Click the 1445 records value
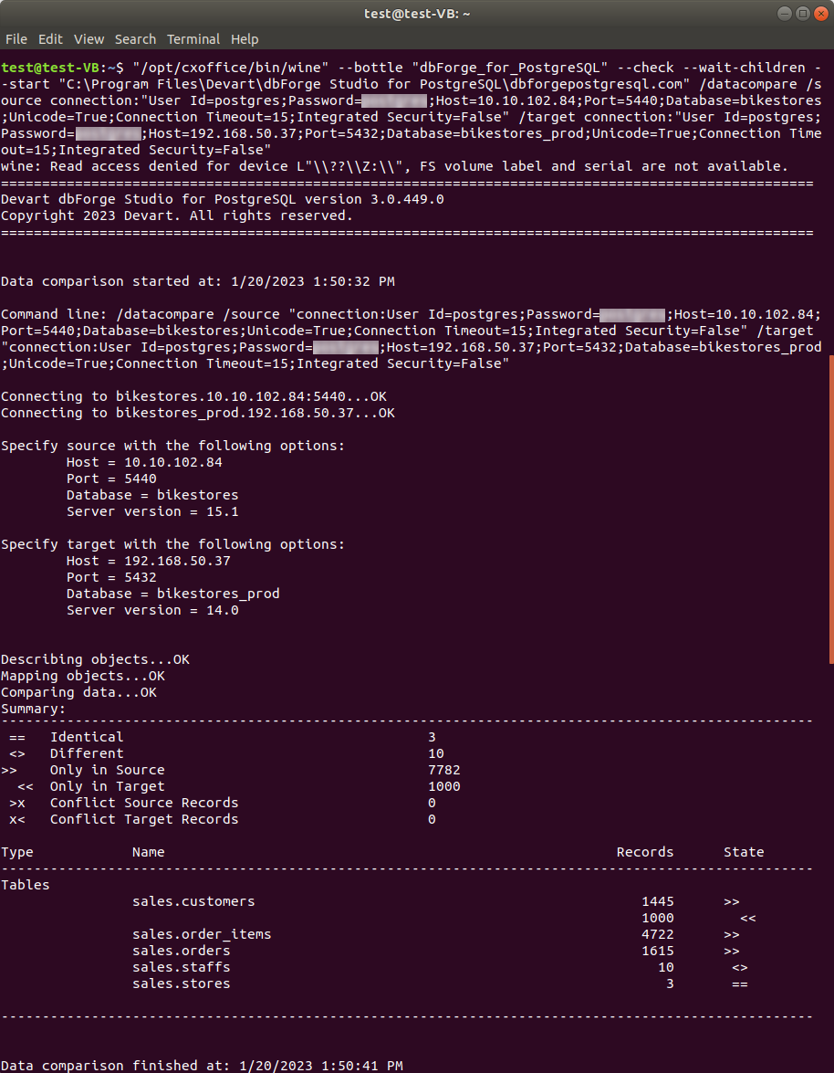 click(658, 901)
